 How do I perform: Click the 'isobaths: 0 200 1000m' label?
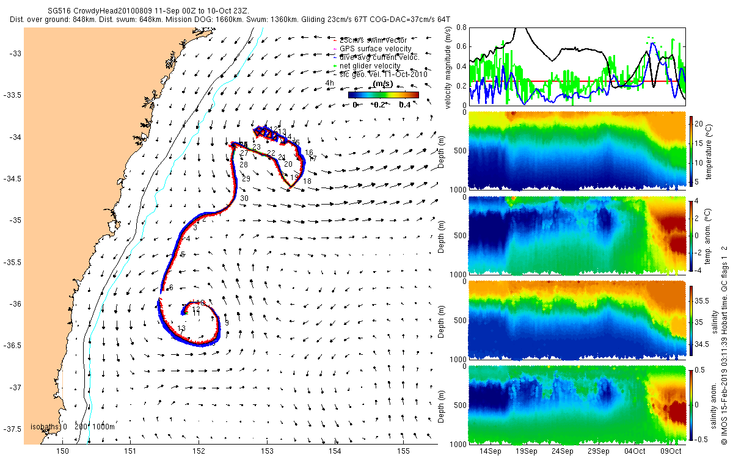click(x=72, y=427)
